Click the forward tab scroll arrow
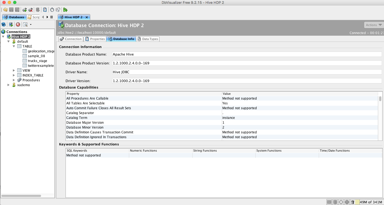Viewport: 384px width, 205px height. click(x=47, y=17)
